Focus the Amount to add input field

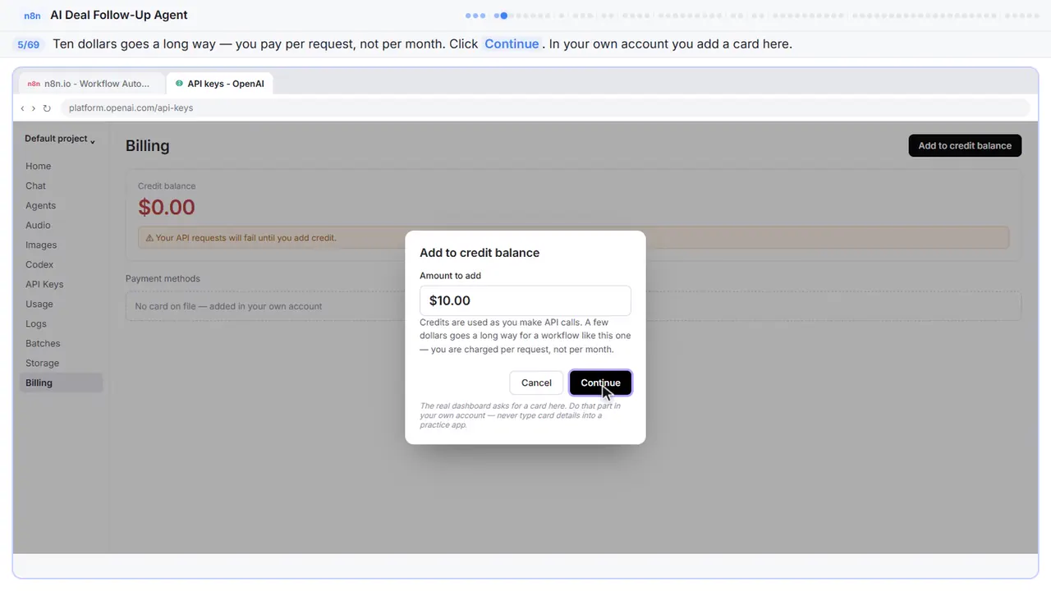[x=525, y=300]
